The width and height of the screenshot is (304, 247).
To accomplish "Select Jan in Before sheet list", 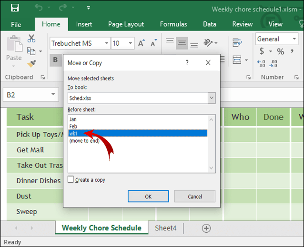I will tap(138, 119).
